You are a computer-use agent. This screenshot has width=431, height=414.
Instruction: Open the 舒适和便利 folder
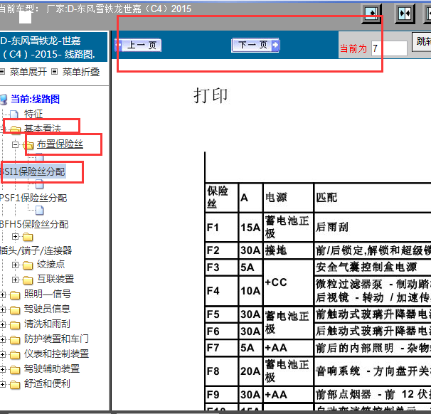tap(47, 383)
